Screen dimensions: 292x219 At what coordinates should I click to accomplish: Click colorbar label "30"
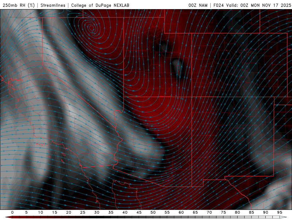[x=97, y=212]
